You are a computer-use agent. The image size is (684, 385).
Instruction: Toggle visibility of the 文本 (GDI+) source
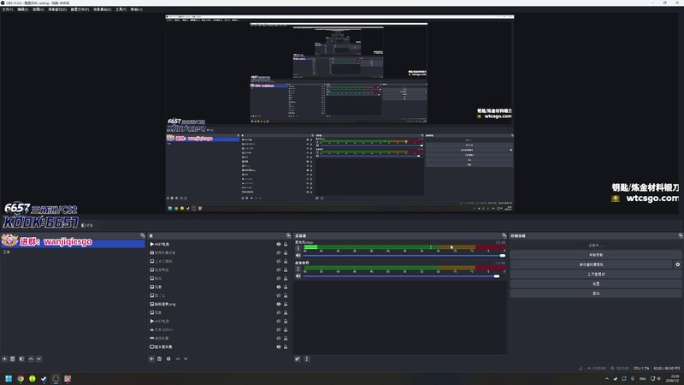click(279, 330)
